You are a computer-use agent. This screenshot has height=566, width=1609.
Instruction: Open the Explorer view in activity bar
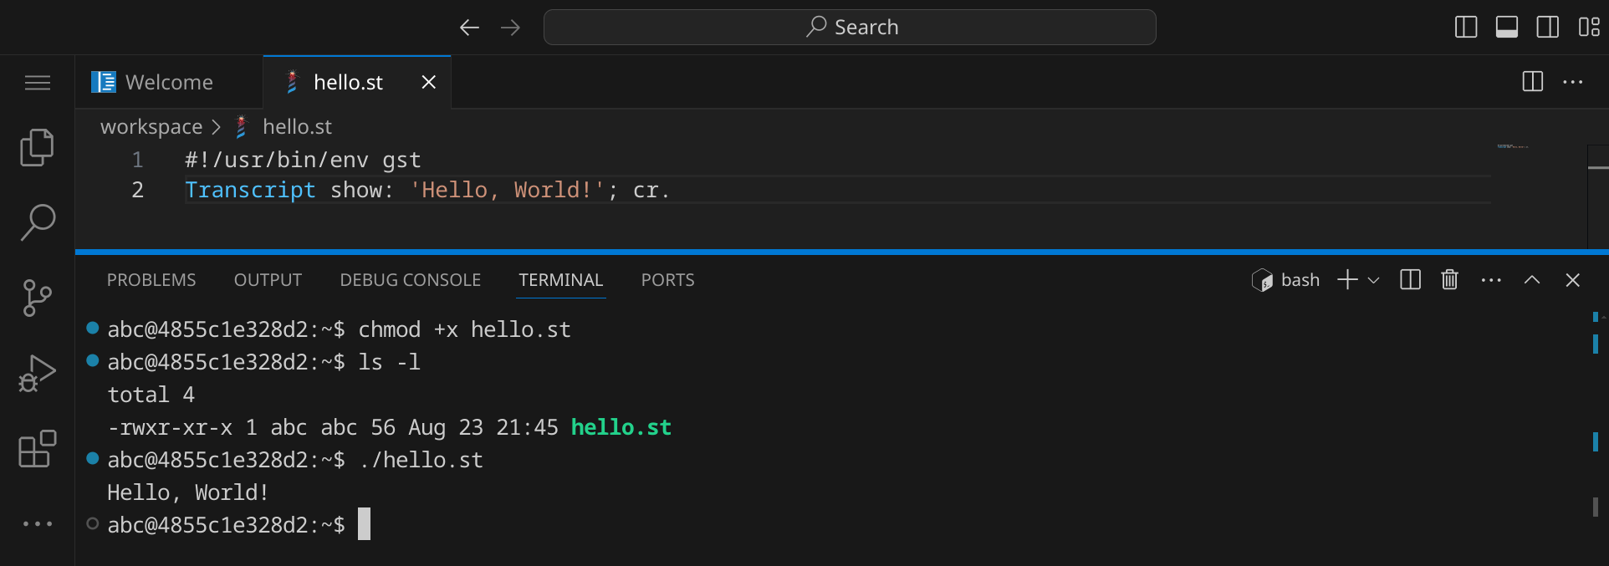[x=37, y=148]
